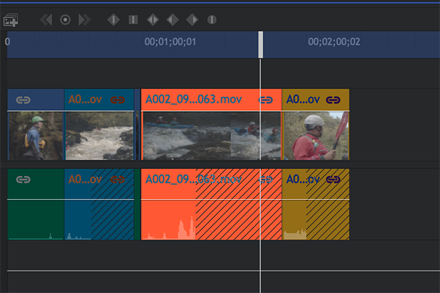The height and width of the screenshot is (293, 440).
Task: Click the green helmet man thumbnail
Action: point(36,136)
